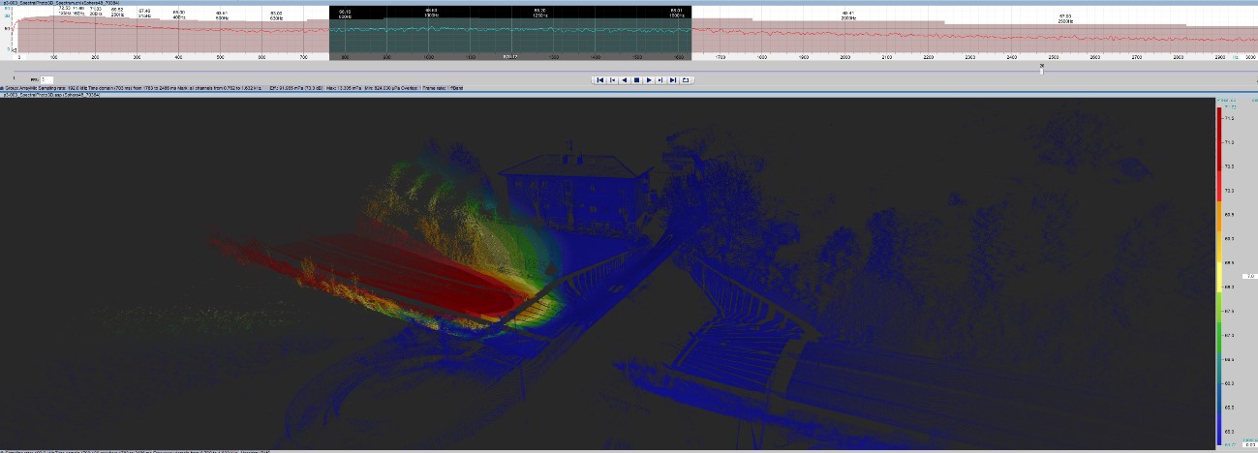Click the spectrum window title bar
Image resolution: width=1258 pixels, height=453 pixels.
click(x=629, y=3)
